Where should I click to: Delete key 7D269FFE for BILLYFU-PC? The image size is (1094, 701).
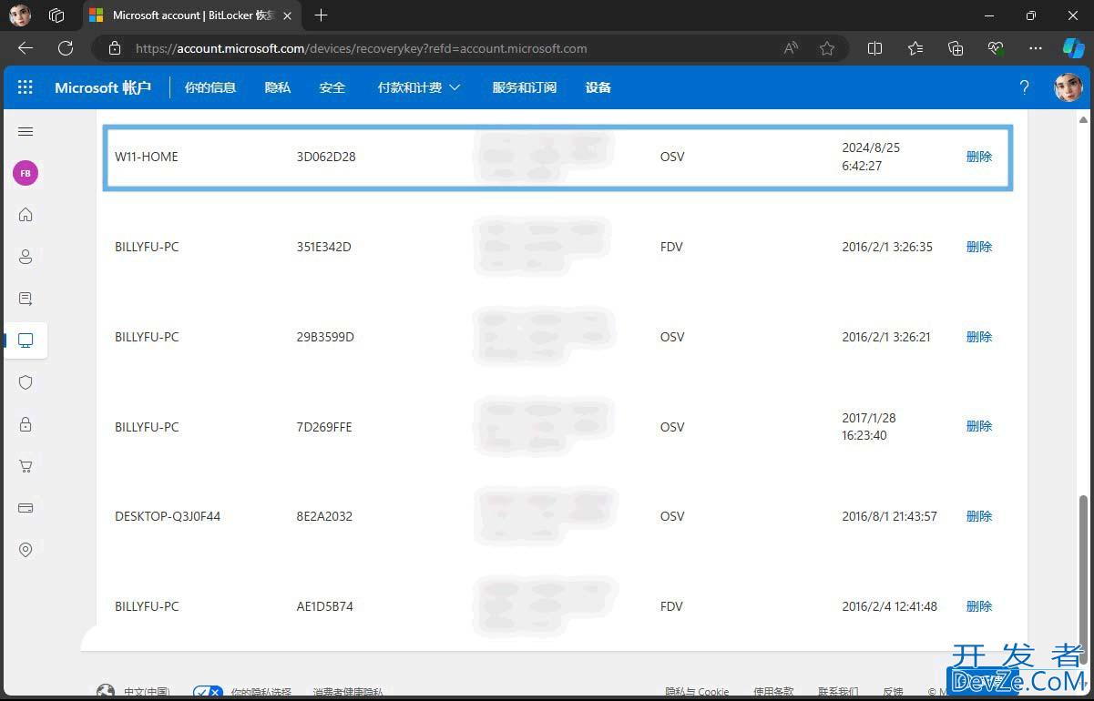[x=979, y=426]
